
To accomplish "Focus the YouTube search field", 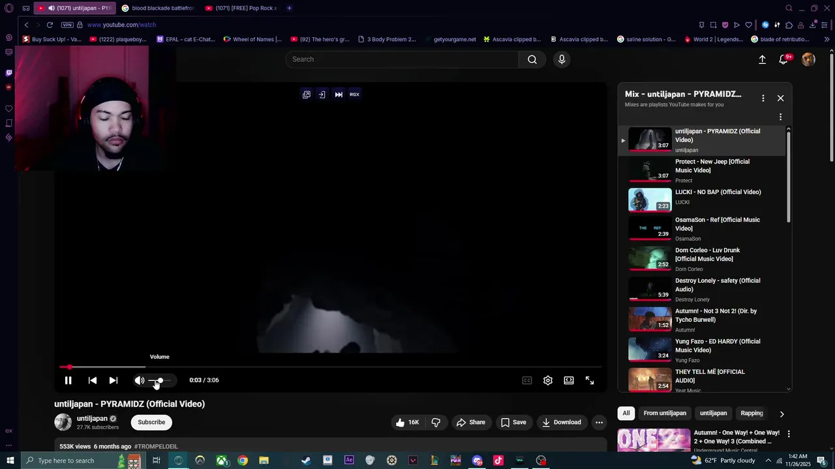I will click(402, 59).
